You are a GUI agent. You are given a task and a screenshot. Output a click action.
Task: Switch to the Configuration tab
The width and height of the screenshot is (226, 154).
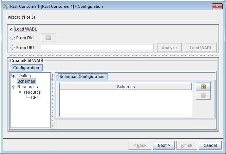[x=26, y=68]
